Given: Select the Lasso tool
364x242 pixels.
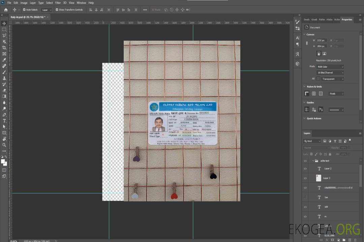Looking at the screenshot, I should tap(4, 35).
